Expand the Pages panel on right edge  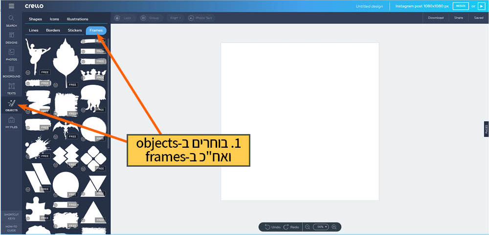tap(486, 128)
